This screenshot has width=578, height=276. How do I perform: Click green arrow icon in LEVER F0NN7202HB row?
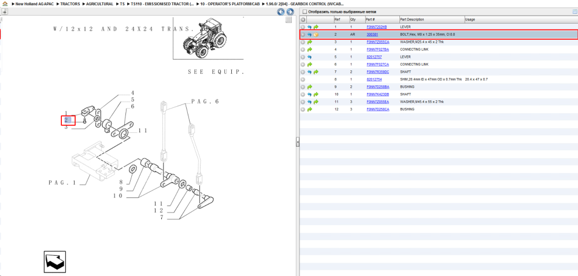(316, 27)
